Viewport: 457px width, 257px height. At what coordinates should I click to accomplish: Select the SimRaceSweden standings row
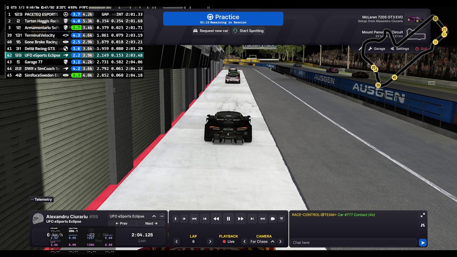[74, 75]
